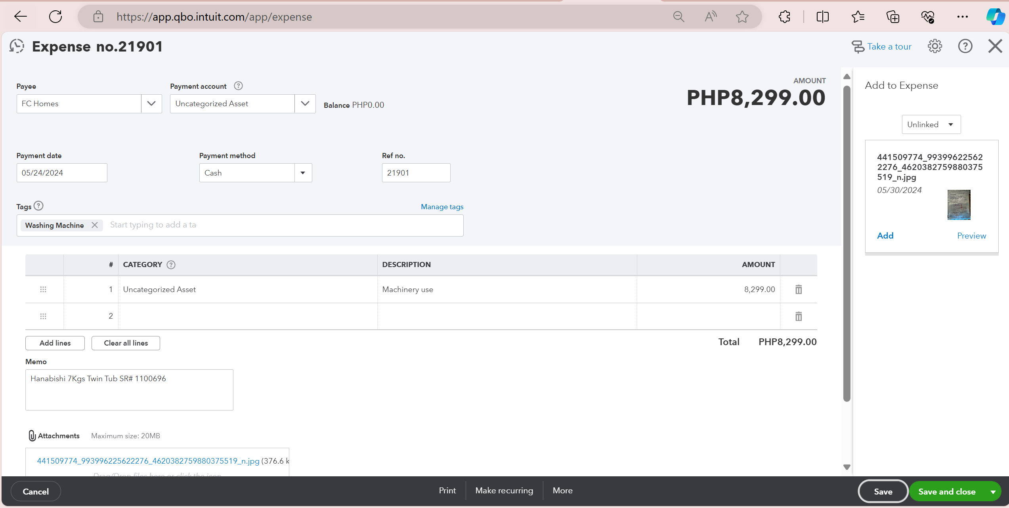The width and height of the screenshot is (1009, 508).
Task: Click the recent transactions clock icon
Action: (17, 46)
